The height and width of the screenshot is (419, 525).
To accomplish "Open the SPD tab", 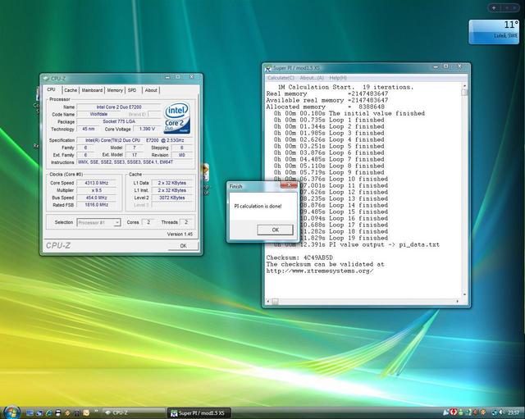I will 132,90.
